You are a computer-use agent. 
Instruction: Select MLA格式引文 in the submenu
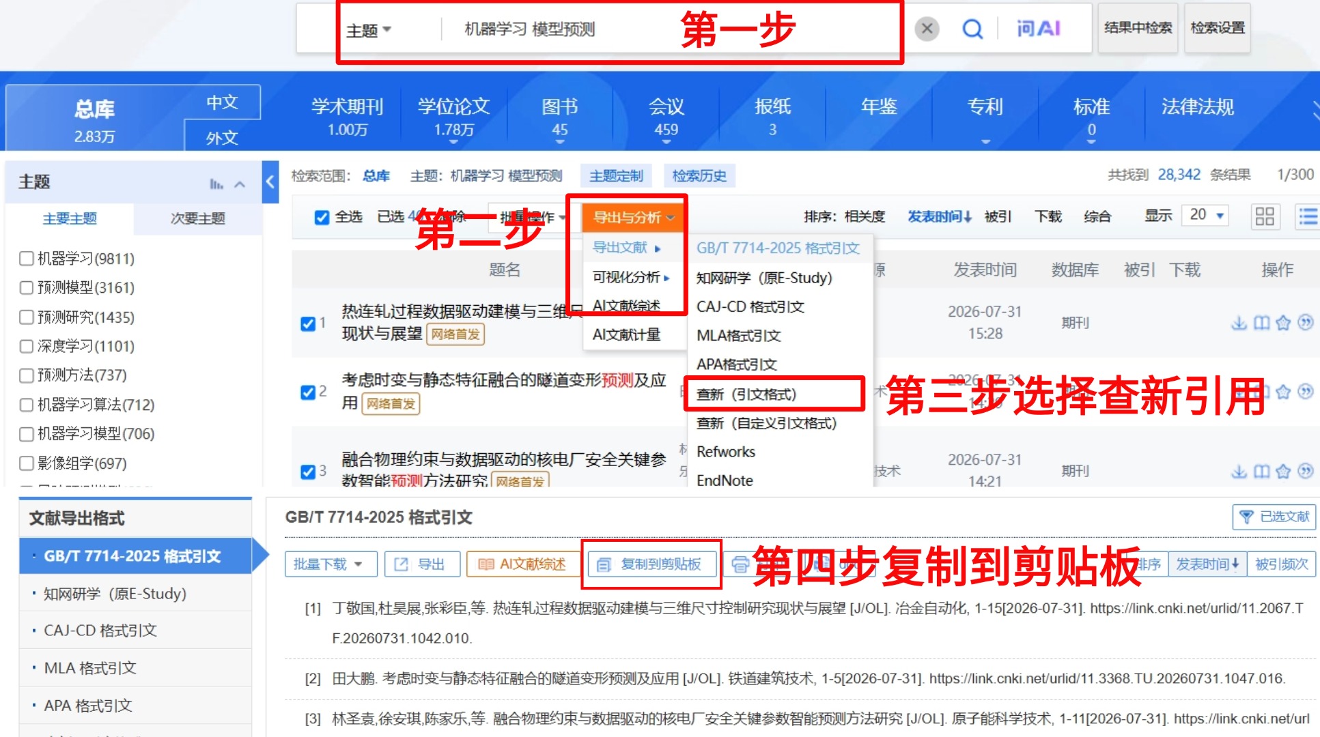(738, 336)
